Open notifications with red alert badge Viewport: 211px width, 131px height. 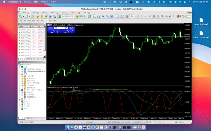click(178, 16)
